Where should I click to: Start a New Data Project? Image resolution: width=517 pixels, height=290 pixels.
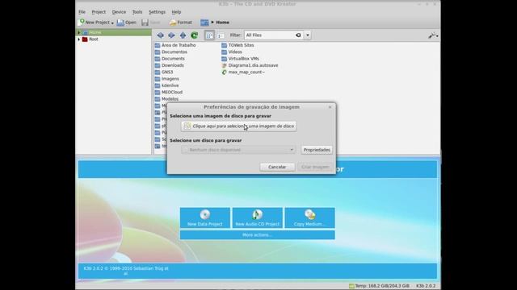pos(205,217)
